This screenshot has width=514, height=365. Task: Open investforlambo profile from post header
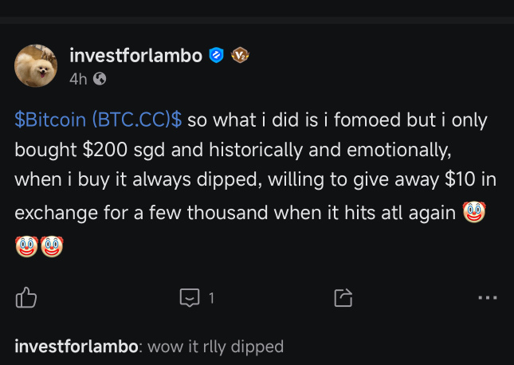coord(135,56)
